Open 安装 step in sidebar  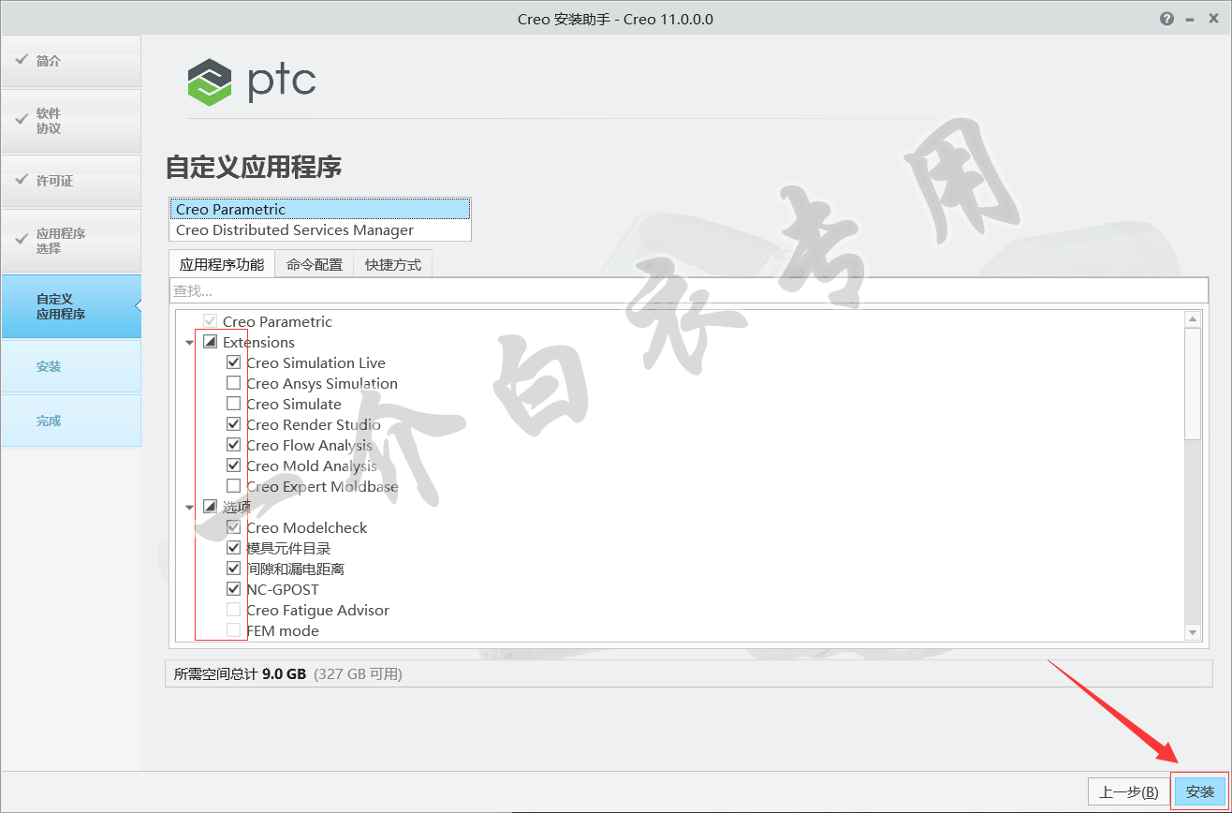point(70,366)
